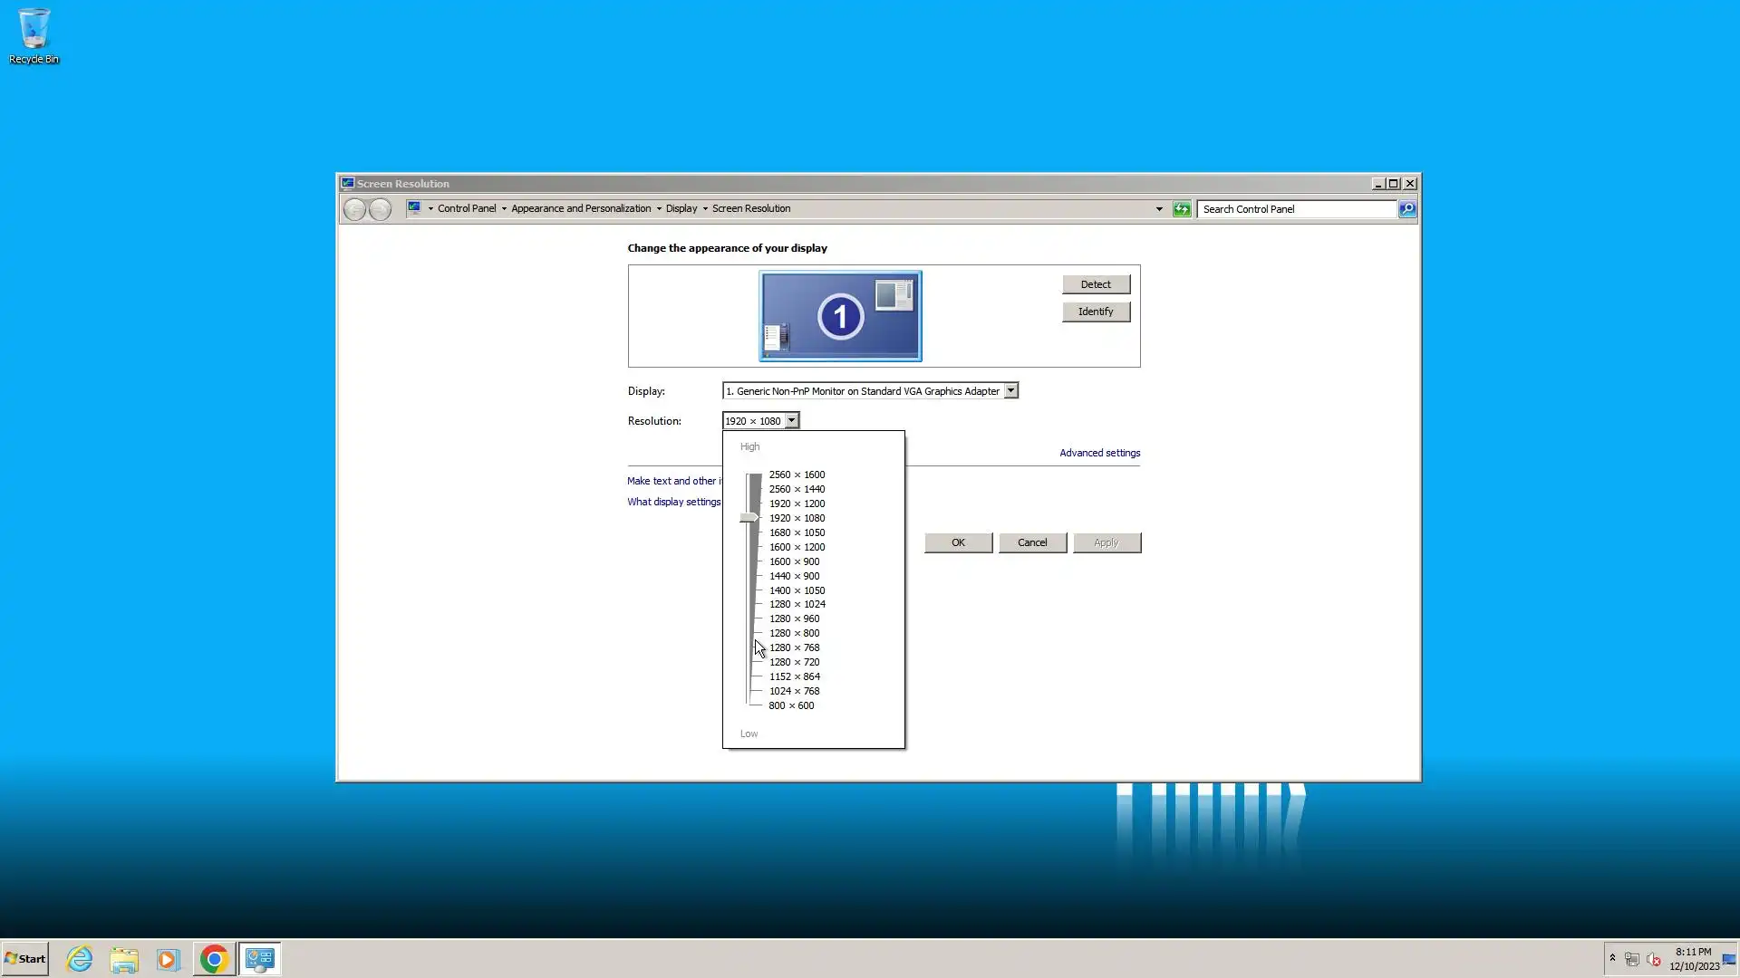Launch Windows Media Player from taskbar
The width and height of the screenshot is (1740, 978).
[169, 959]
